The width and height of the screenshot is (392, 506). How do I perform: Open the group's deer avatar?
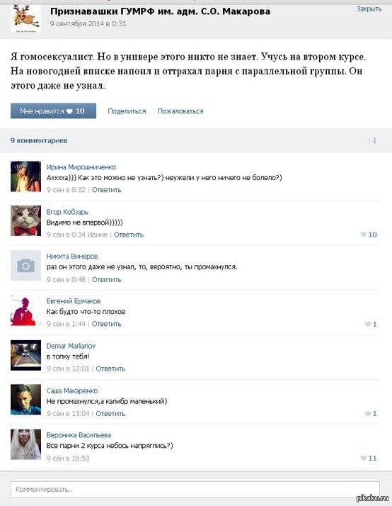tap(25, 18)
